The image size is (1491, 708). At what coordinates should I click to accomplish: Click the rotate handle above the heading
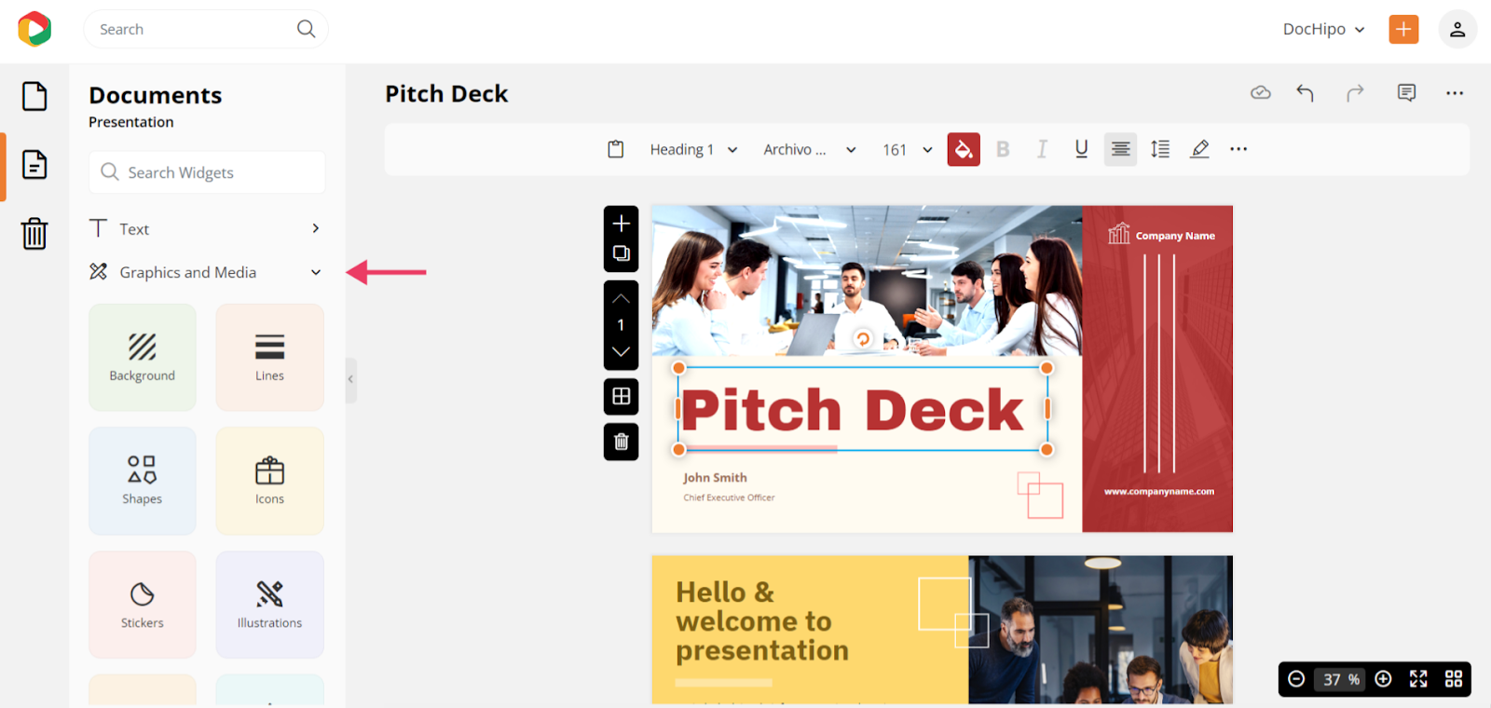(x=863, y=339)
